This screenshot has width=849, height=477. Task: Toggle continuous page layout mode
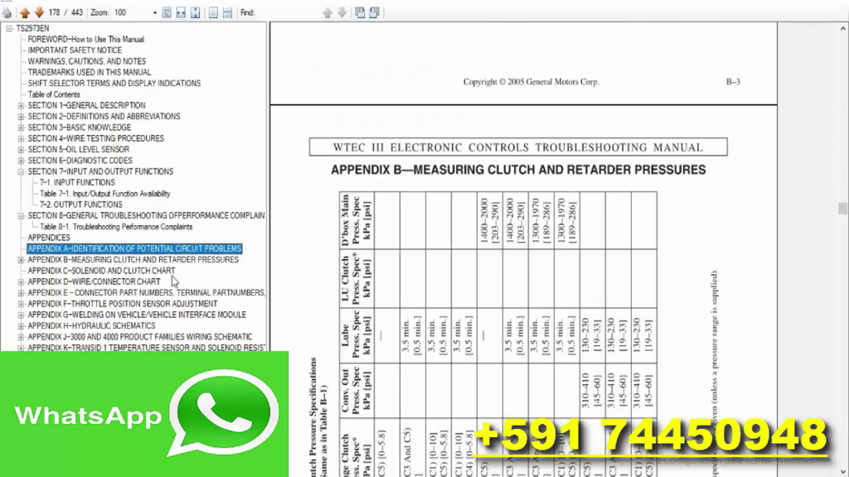[x=226, y=12]
